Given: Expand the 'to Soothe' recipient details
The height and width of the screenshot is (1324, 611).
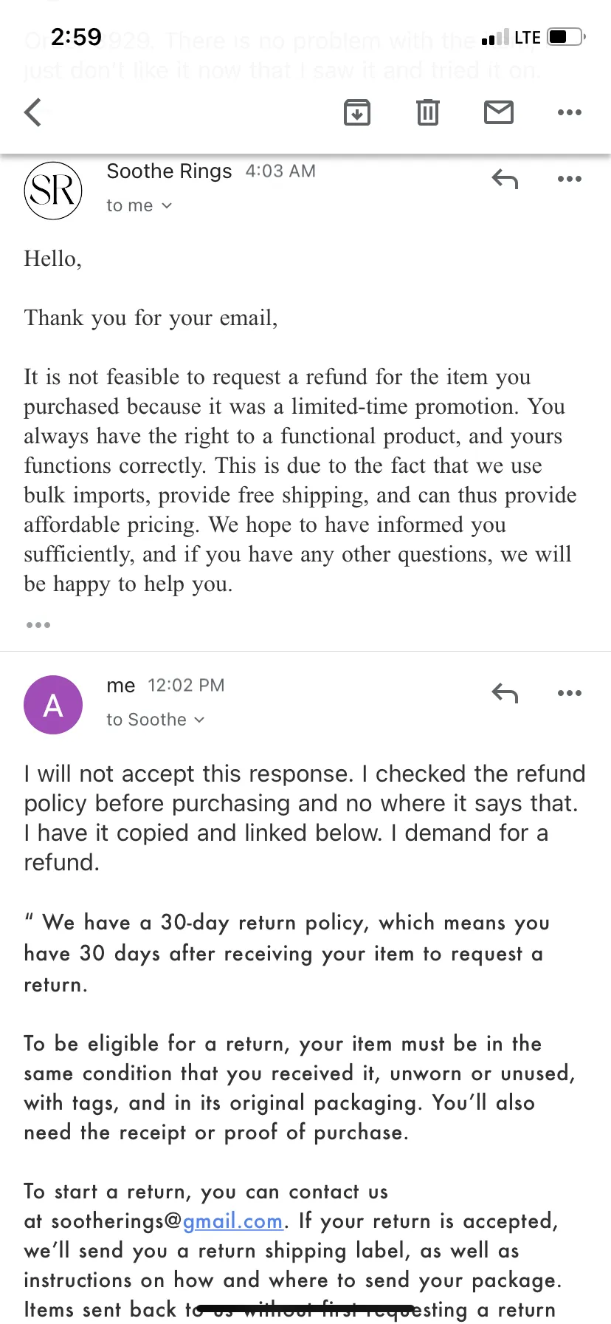Looking at the screenshot, I should (x=156, y=720).
